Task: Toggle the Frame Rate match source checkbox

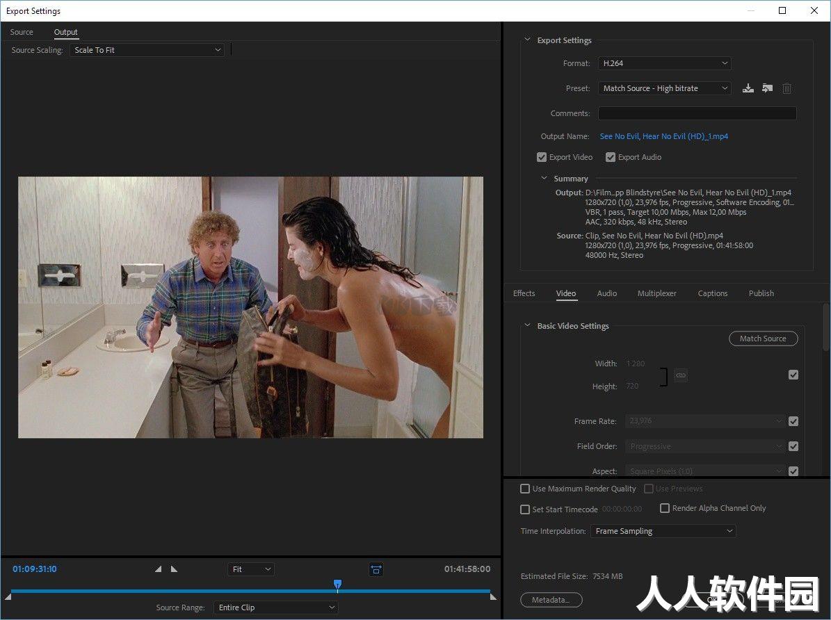Action: coord(793,421)
